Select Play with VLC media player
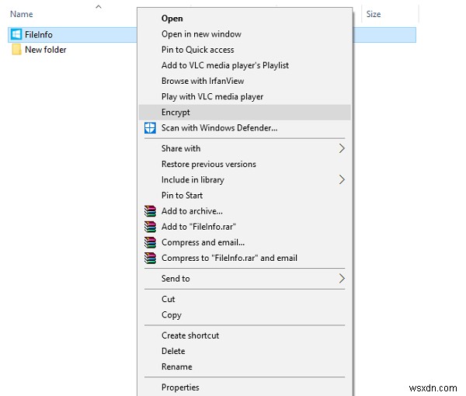Screen dimensions: 466x396 pyautogui.click(x=245, y=96)
